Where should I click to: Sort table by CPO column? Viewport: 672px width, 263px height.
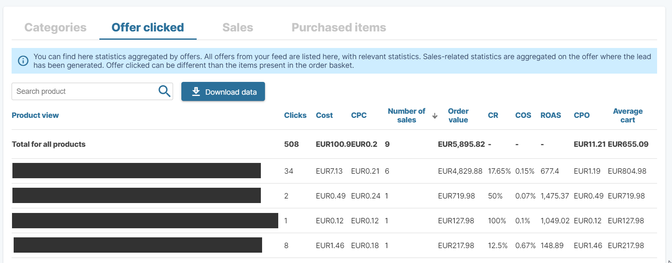(x=581, y=115)
